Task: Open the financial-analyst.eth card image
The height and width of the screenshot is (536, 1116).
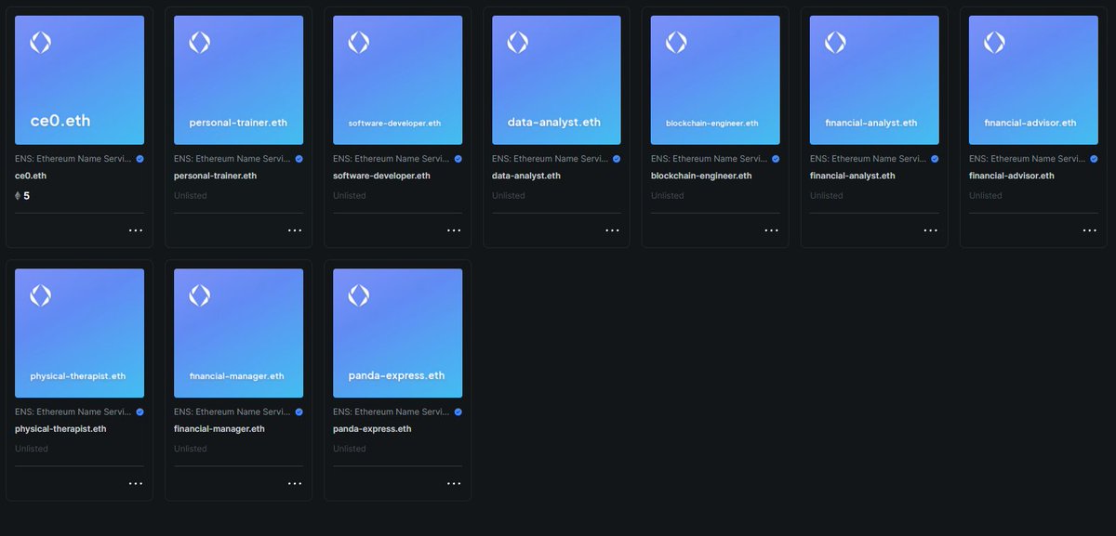Action: pyautogui.click(x=875, y=80)
